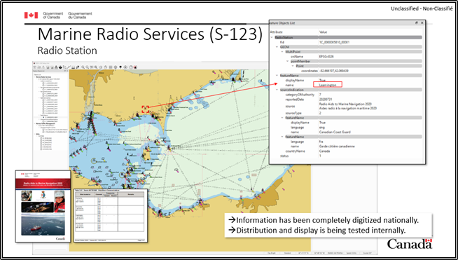The height and width of the screenshot is (260, 458).
Task: Select the language value eng
Action: 321,128
